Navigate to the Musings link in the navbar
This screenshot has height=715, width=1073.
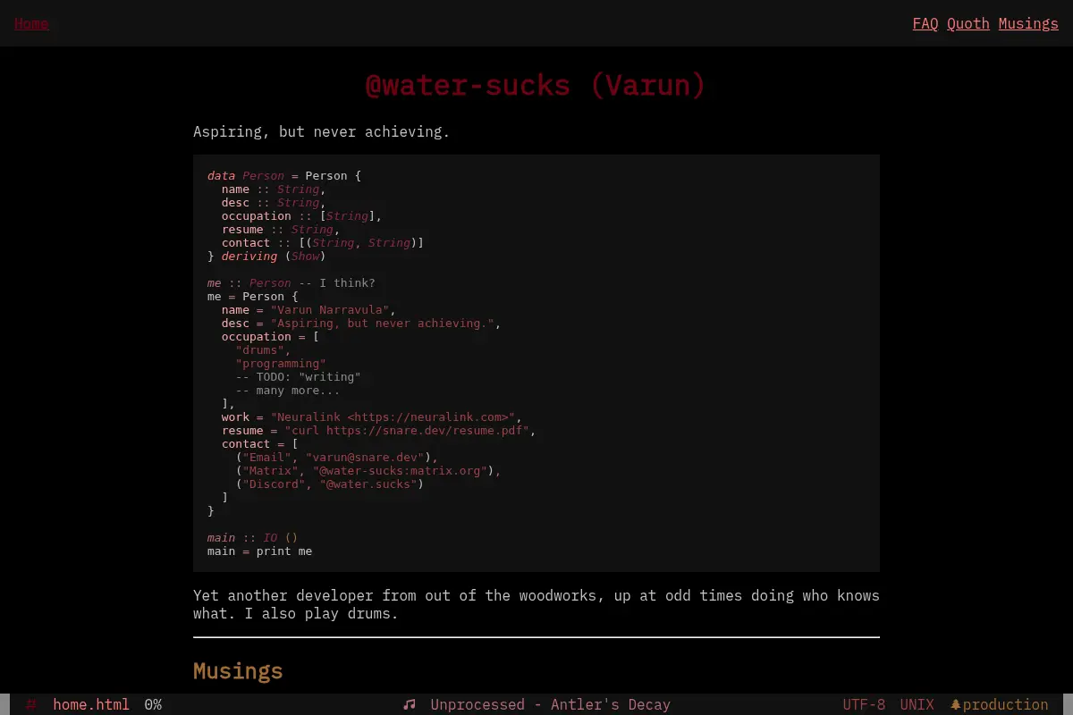click(1028, 23)
